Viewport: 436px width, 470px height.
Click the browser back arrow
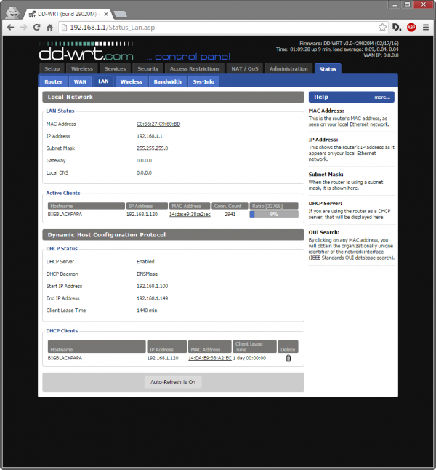[x=10, y=27]
